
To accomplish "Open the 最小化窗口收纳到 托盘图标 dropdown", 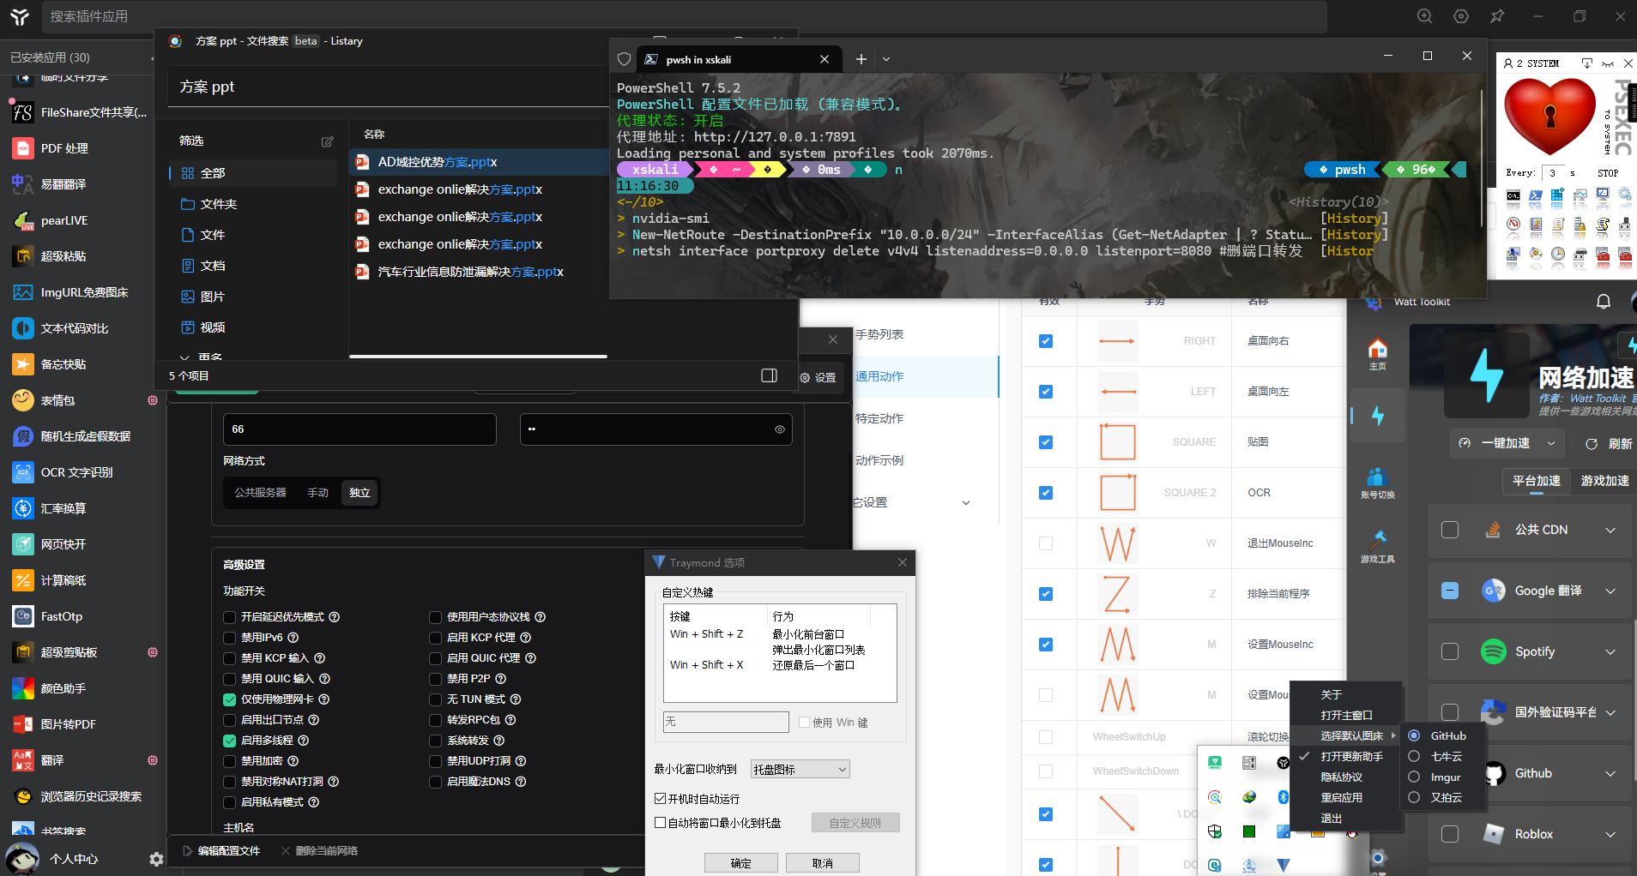I will point(800,770).
